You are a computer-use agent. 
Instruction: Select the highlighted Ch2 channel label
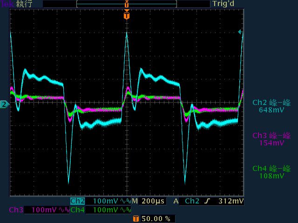(x=77, y=201)
